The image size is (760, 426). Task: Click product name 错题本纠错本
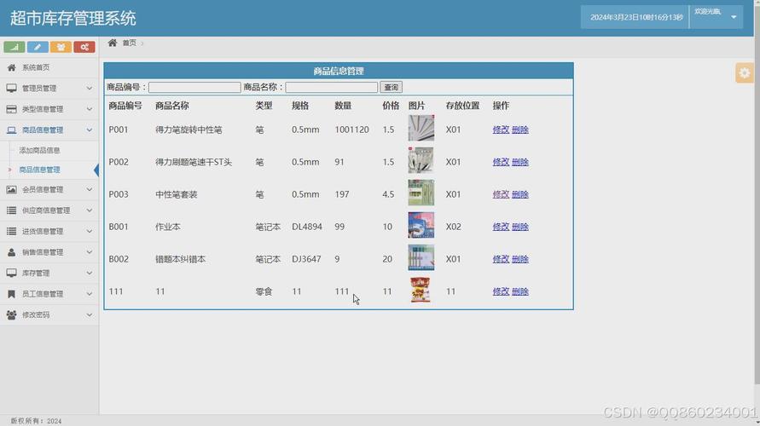pyautogui.click(x=180, y=259)
